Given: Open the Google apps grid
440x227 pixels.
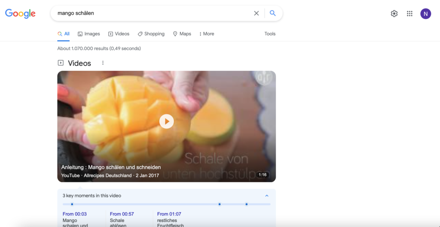Looking at the screenshot, I should [x=409, y=13].
